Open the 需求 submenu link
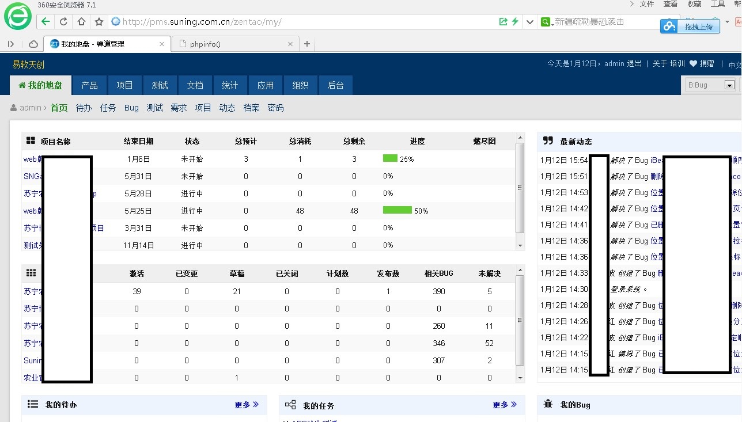Screen dimensions: 742x422 (179, 108)
